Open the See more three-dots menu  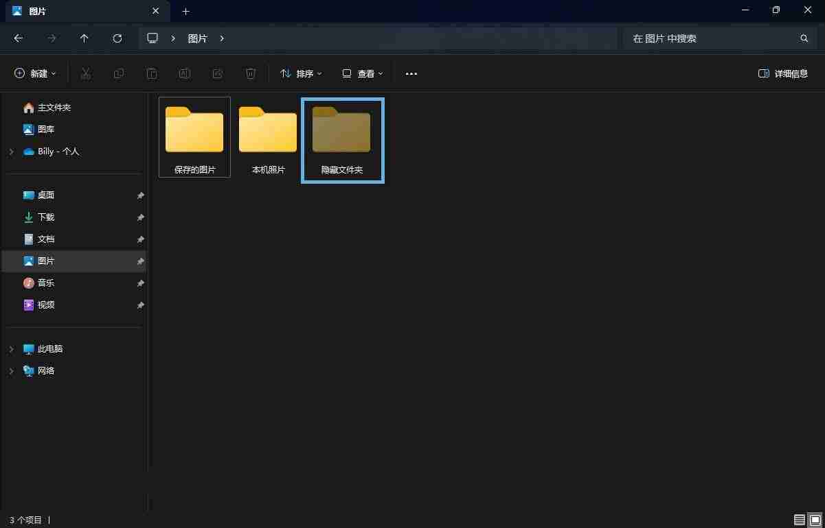point(411,73)
